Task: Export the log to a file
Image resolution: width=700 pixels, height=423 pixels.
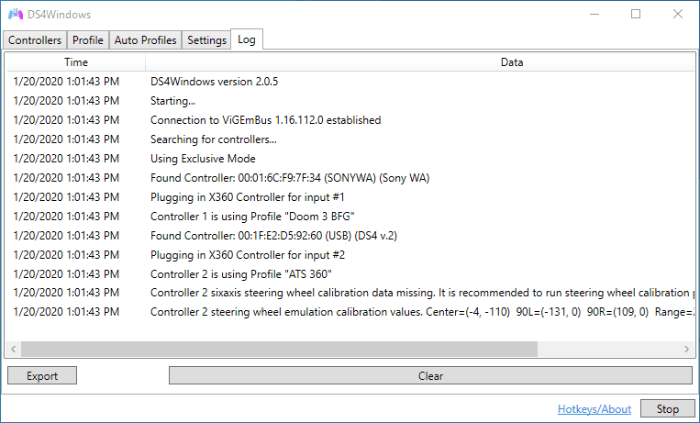Action: click(42, 375)
